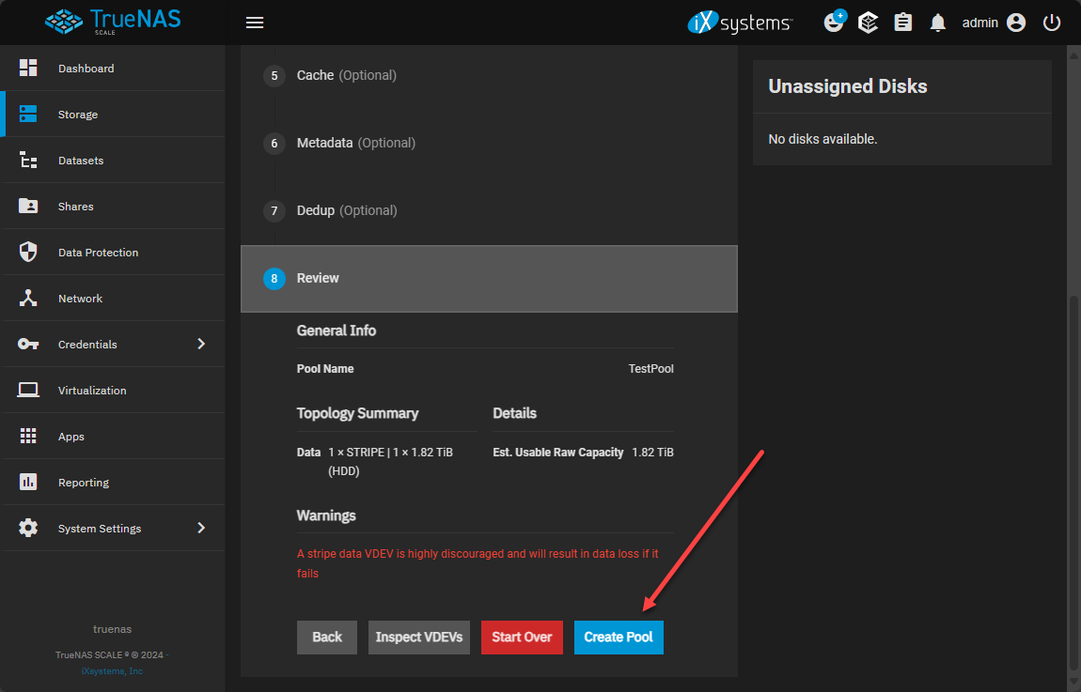The width and height of the screenshot is (1081, 692).
Task: Open the iXsystems logo link
Action: point(740,23)
